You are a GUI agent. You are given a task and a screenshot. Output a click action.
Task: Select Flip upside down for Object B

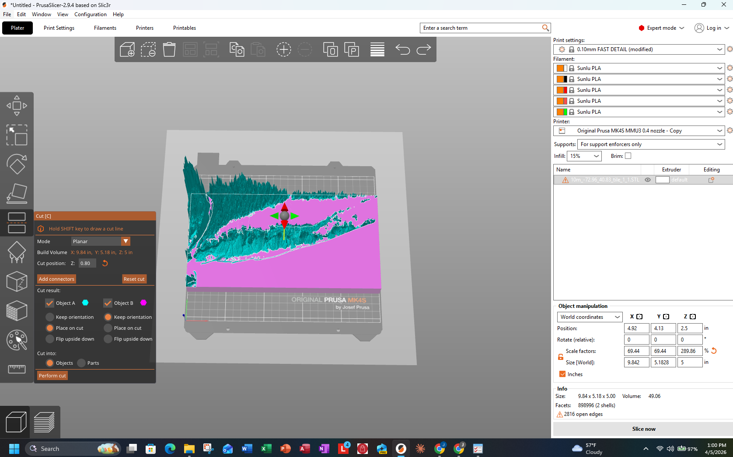tap(108, 339)
